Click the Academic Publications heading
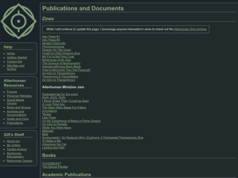This screenshot has height=178, width=238. [67, 174]
